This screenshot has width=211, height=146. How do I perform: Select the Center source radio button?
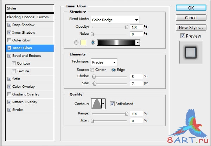(x=92, y=70)
